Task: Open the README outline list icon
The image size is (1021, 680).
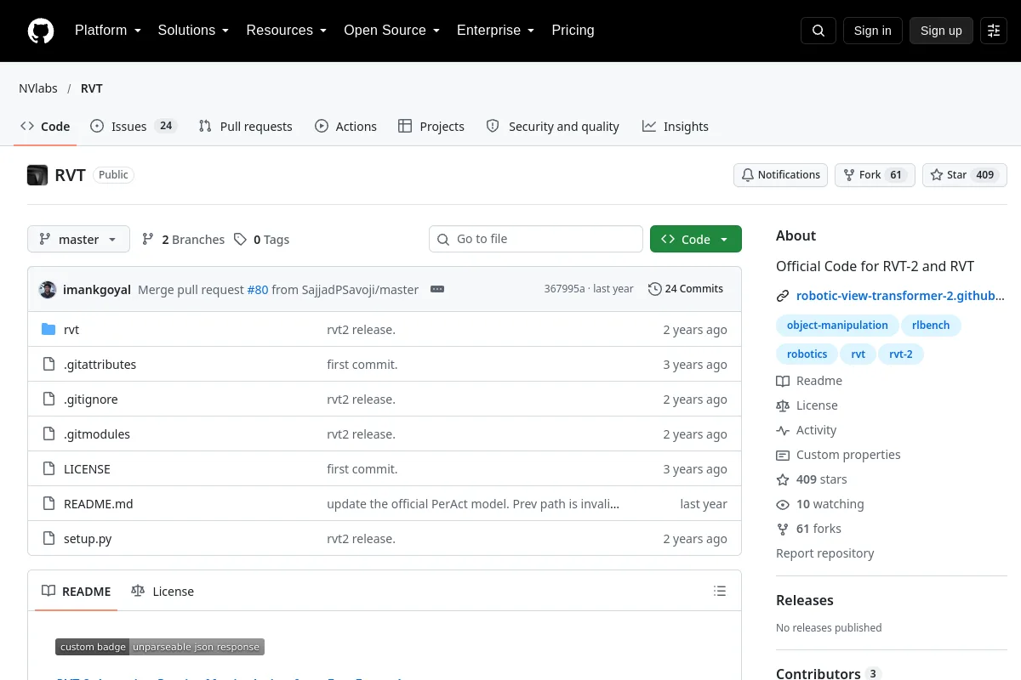Action: point(720,591)
